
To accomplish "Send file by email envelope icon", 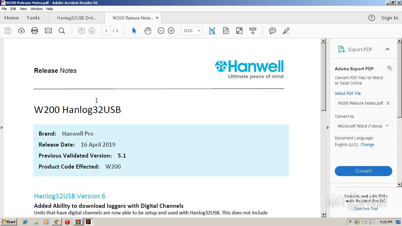I will click(48, 31).
